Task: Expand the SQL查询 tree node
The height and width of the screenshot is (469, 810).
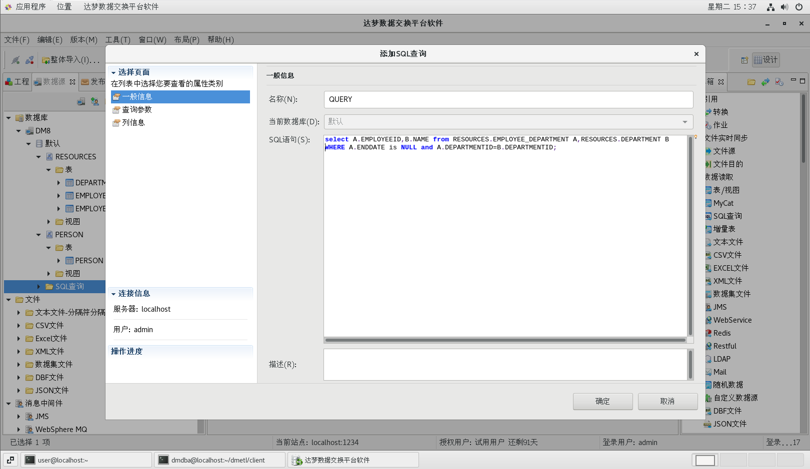Action: pos(38,287)
